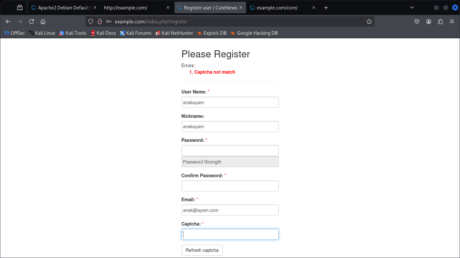Click the browser back arrow
This screenshot has width=460, height=258.
(8, 21)
